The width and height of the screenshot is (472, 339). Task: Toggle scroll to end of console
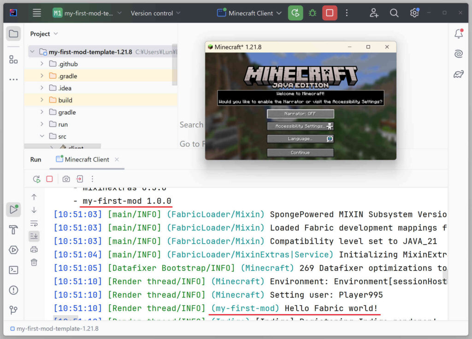click(34, 236)
